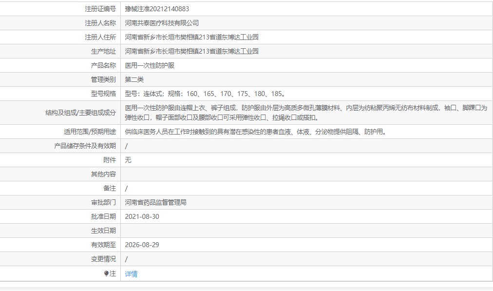Click the 批准日期 label
The image size is (493, 291).
coord(103,217)
